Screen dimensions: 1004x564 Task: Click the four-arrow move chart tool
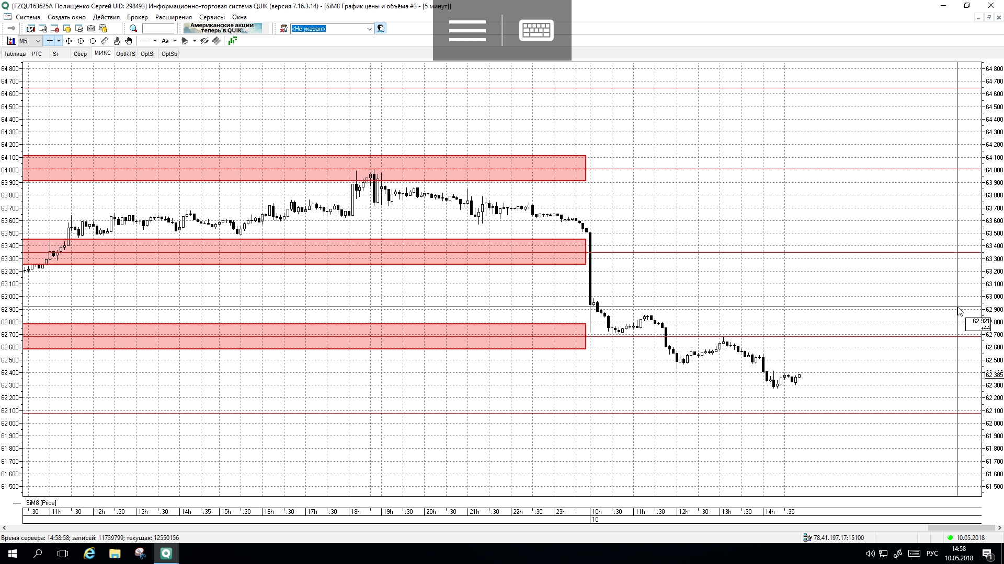coord(69,41)
